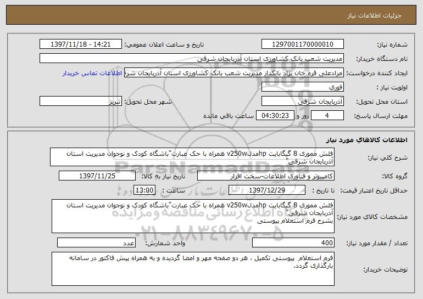The image size is (423, 299).
Task: Click the شرح کلی نیاز label
Action: point(388,158)
